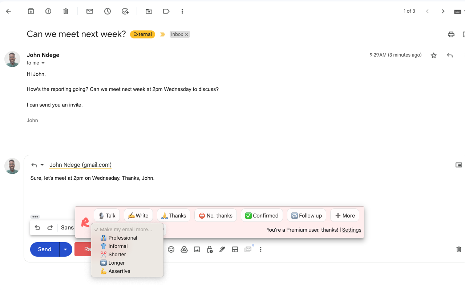Click recipient chip John Ndege (gmail.com)
Screen dimensions: 465x290
(x=80, y=165)
